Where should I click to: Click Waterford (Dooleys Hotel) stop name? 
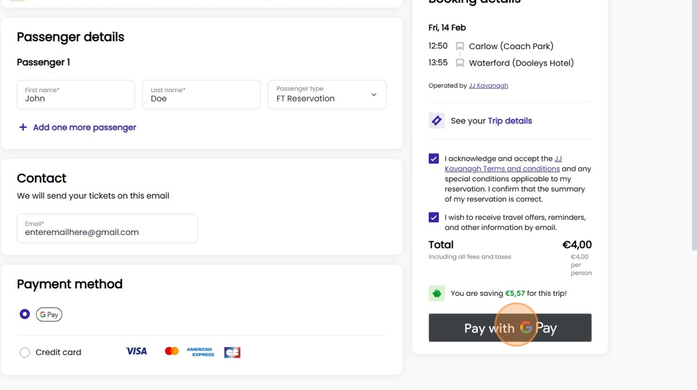click(x=522, y=63)
